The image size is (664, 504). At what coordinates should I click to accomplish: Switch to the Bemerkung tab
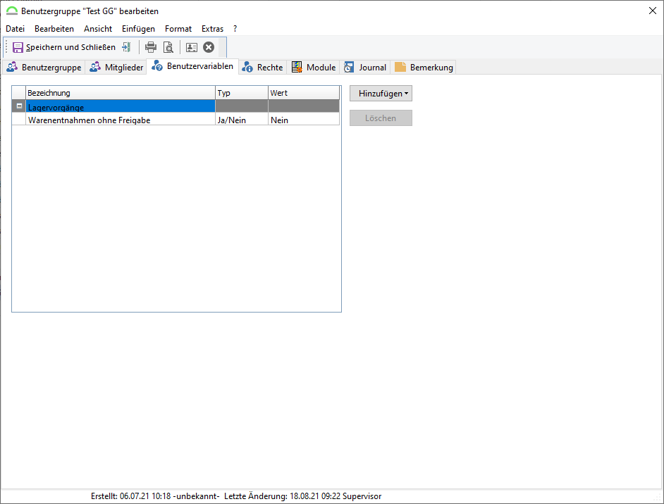tap(424, 68)
